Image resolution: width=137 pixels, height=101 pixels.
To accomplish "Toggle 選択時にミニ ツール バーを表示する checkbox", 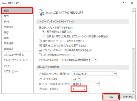I will click(x=40, y=41).
